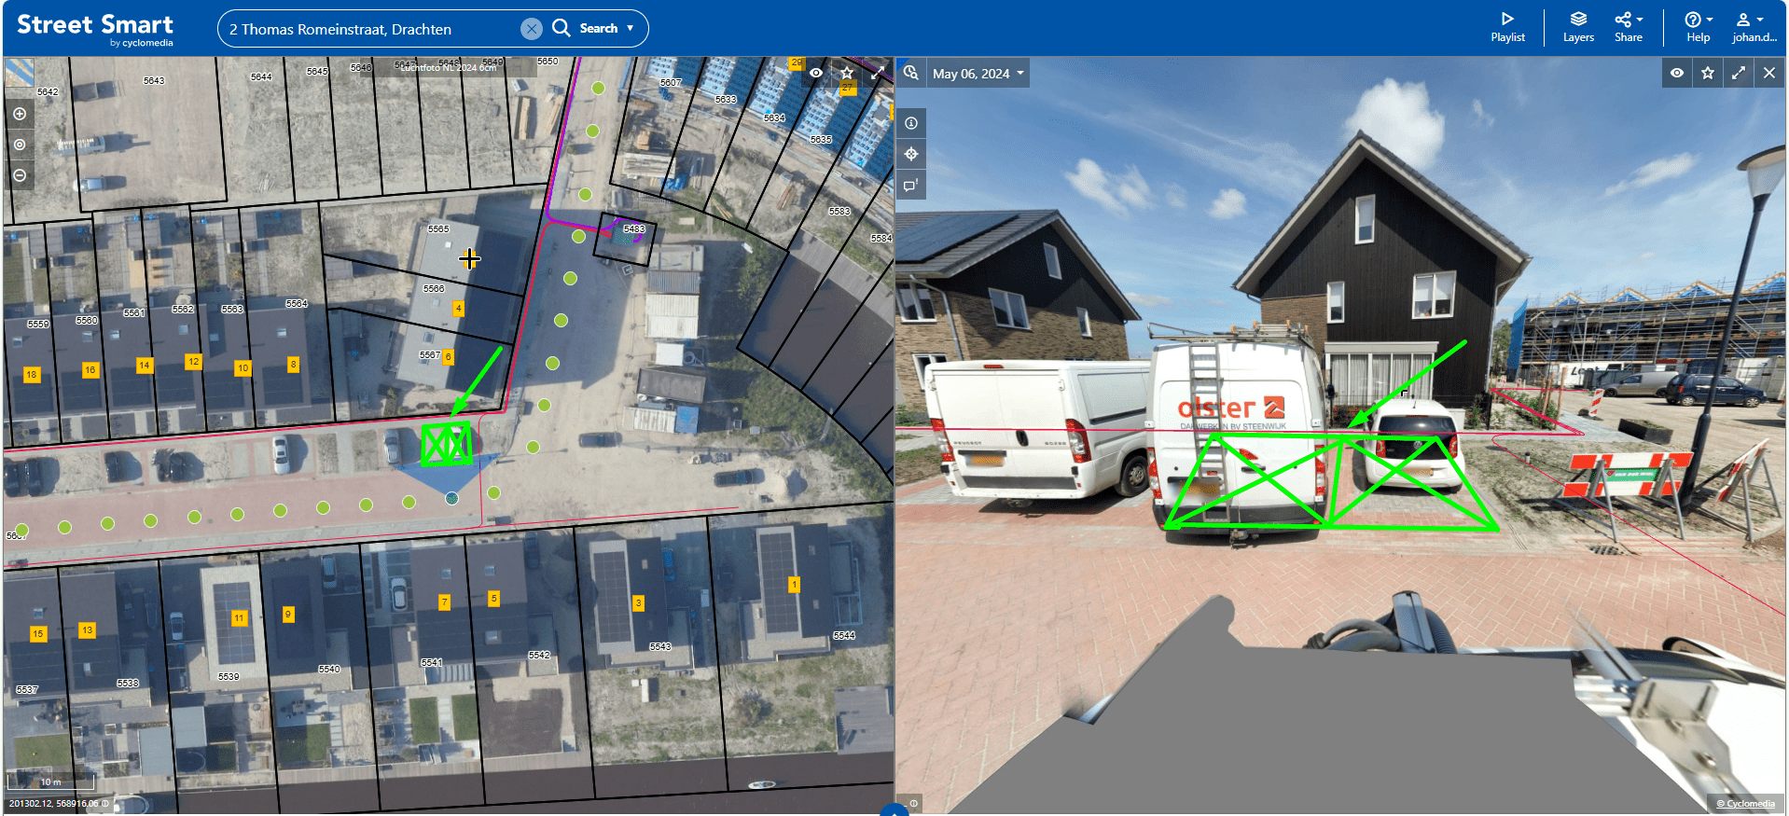Click the Playlist button
The width and height of the screenshot is (1789, 816).
pyautogui.click(x=1507, y=27)
